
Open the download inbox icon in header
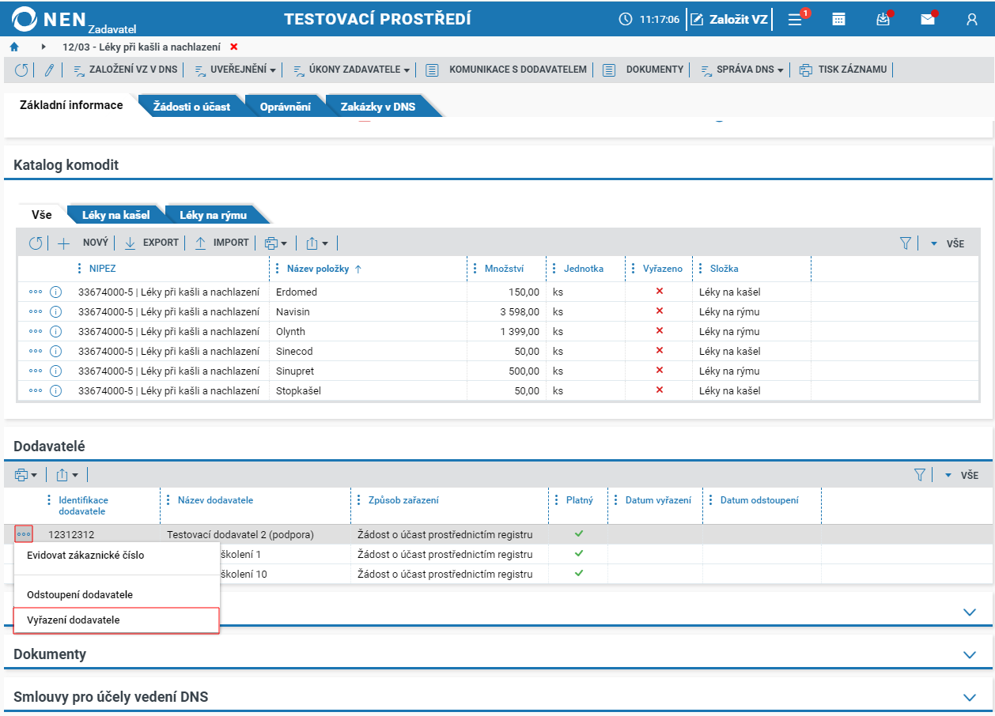click(x=883, y=19)
